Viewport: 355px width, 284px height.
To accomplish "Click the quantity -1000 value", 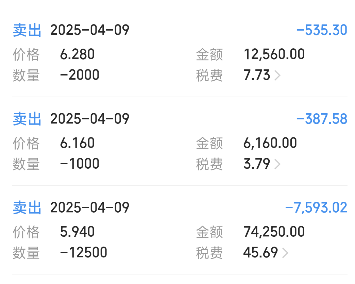I will 80,164.
